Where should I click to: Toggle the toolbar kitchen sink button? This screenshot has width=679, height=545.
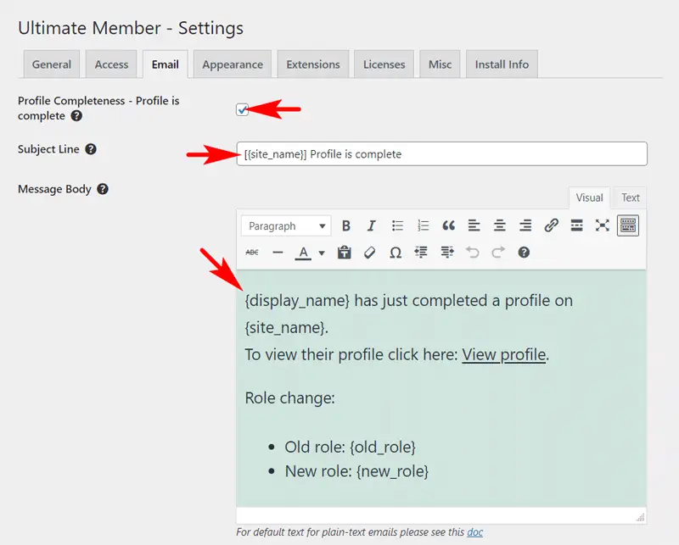click(x=628, y=225)
